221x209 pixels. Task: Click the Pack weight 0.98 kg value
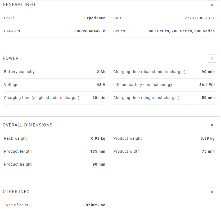(98, 138)
